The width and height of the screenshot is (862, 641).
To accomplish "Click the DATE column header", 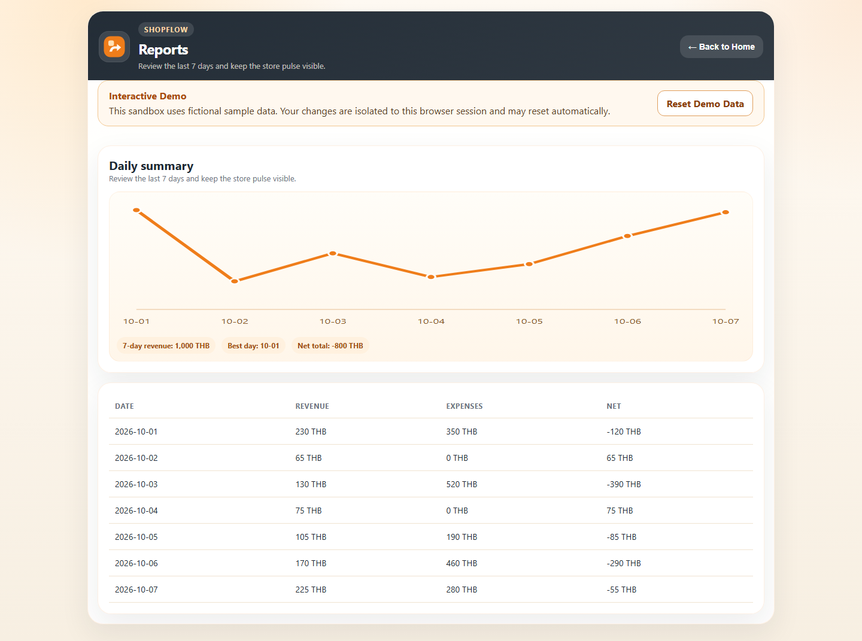I will [x=125, y=406].
